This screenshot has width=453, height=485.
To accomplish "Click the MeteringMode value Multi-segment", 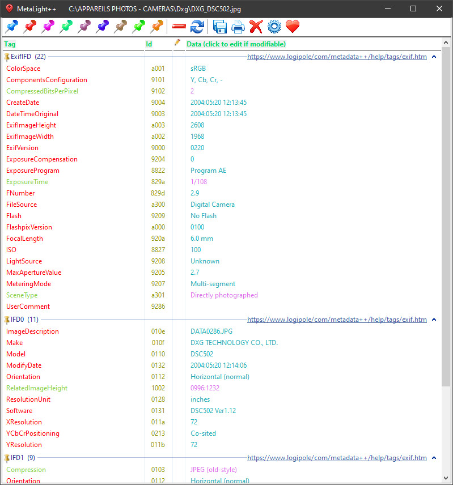I will pyautogui.click(x=213, y=284).
